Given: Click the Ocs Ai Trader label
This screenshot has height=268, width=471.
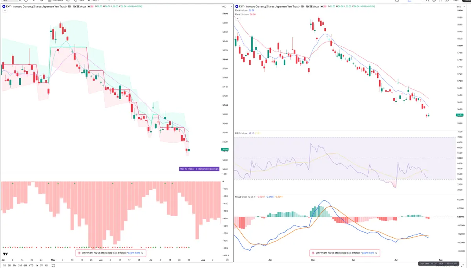Looking at the screenshot, I should (187, 169).
